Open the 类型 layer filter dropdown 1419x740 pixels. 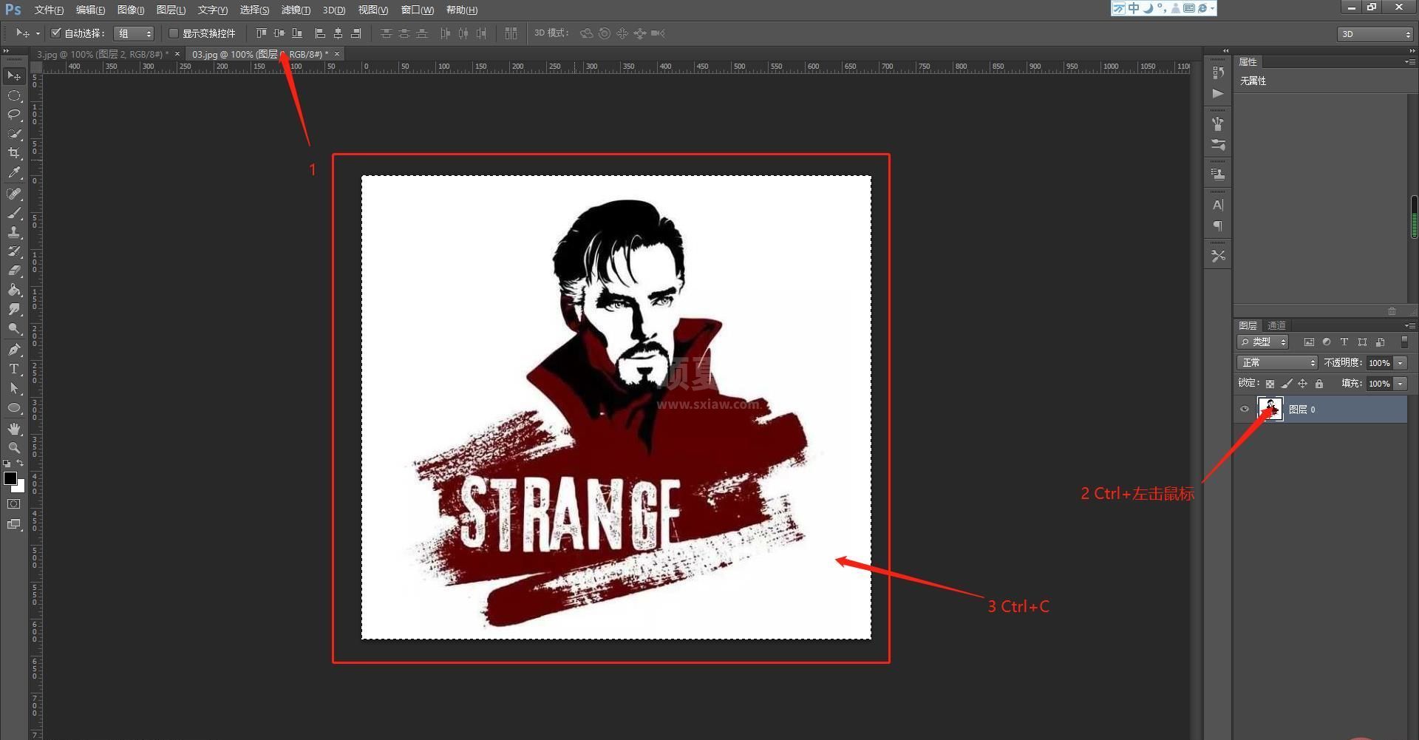tap(1263, 342)
